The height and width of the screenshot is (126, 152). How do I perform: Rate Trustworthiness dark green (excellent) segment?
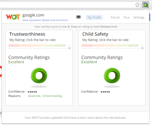(x=60, y=45)
